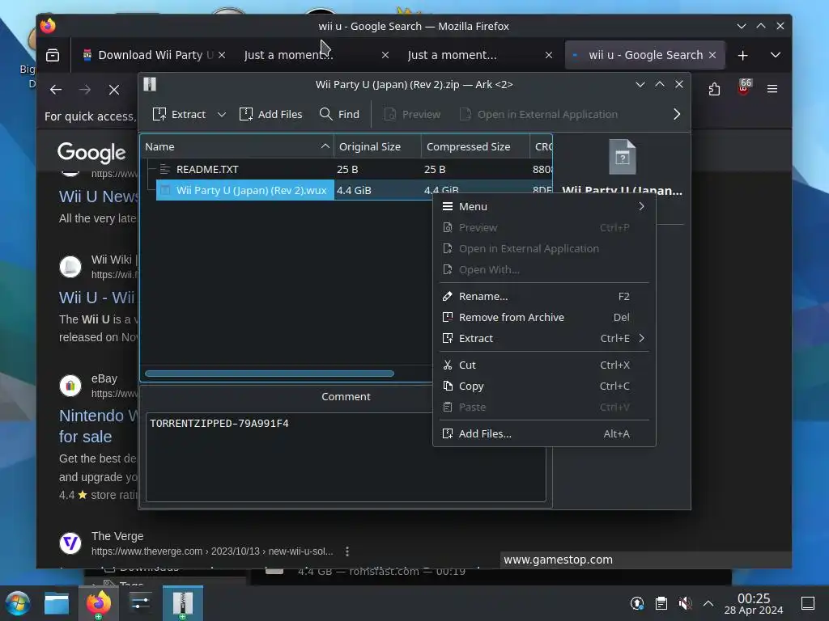Close the wii u - Google Search tab
The width and height of the screenshot is (829, 621).
712,55
